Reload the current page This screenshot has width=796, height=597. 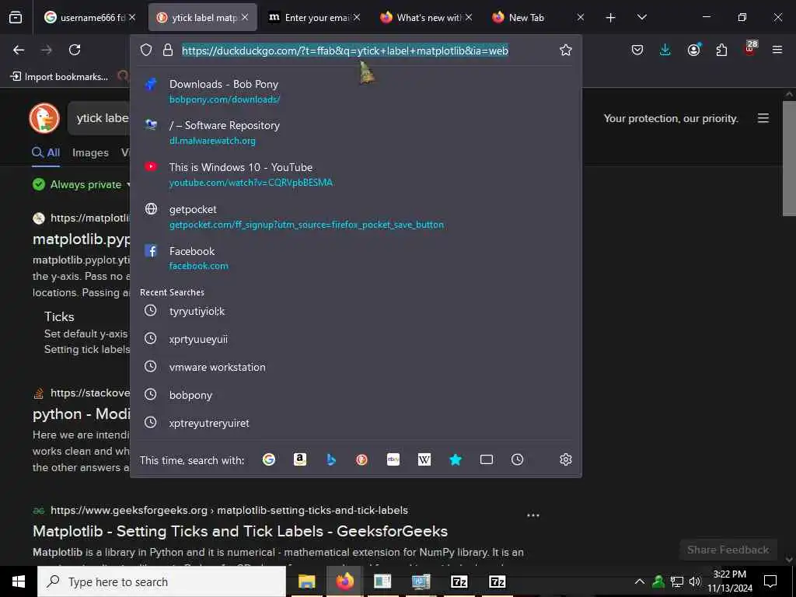(75, 50)
